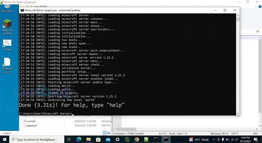
Task: Maximize the command prompt window
Action: coord(225,10)
